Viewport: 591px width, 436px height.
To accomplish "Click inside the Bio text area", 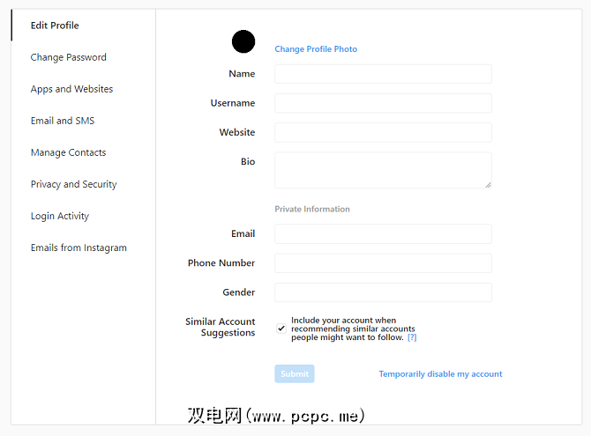I will (x=383, y=170).
